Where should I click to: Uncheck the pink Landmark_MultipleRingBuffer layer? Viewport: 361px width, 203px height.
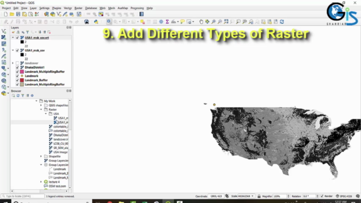pos(17,72)
